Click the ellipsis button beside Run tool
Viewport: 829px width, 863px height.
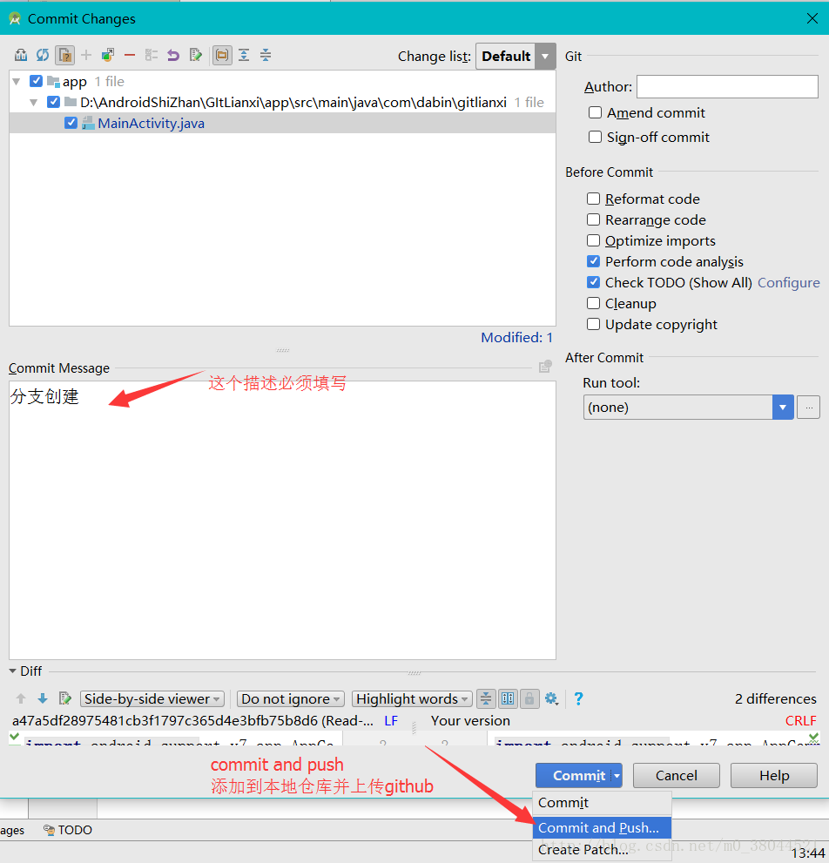click(x=809, y=408)
